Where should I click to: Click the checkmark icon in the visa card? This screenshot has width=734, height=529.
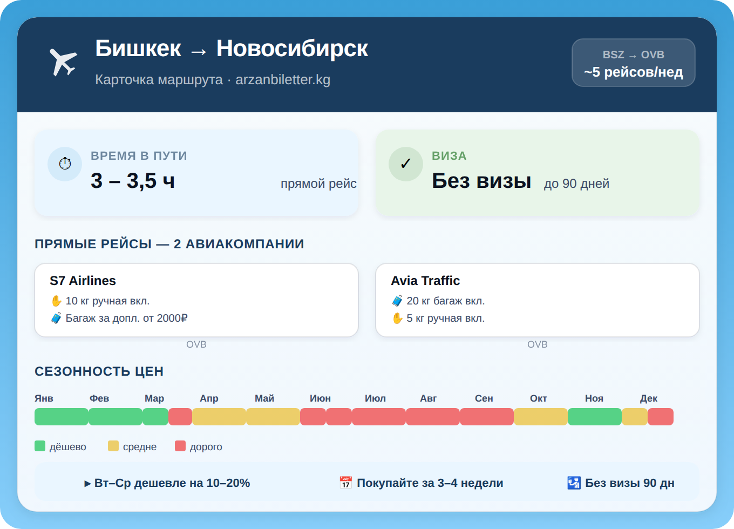pos(406,164)
